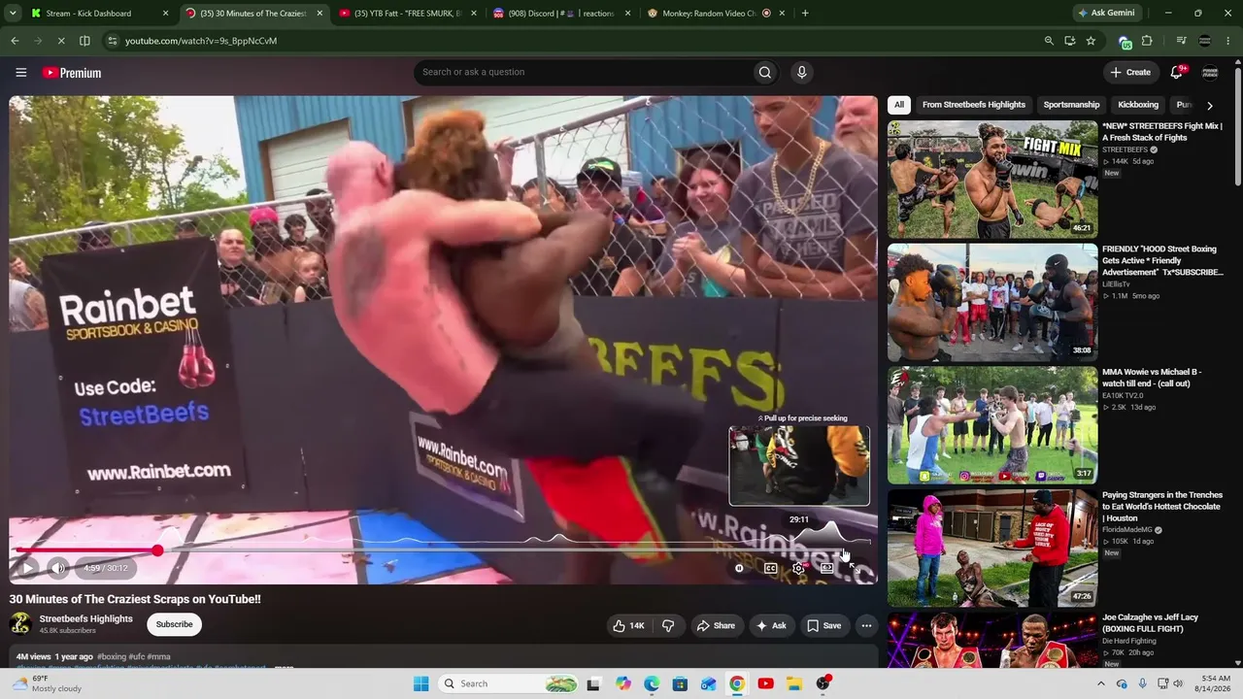Open Chrome media controls icon
1243x699 pixels.
(x=1181, y=41)
